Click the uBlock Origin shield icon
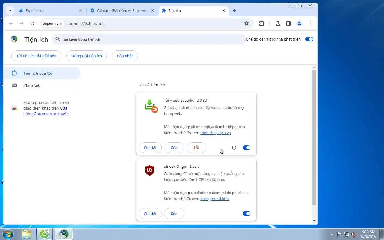Image resolution: width=384 pixels, height=240 pixels. click(149, 170)
